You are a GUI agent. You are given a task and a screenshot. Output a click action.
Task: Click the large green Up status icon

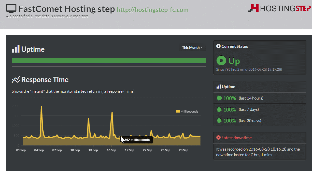(221, 61)
